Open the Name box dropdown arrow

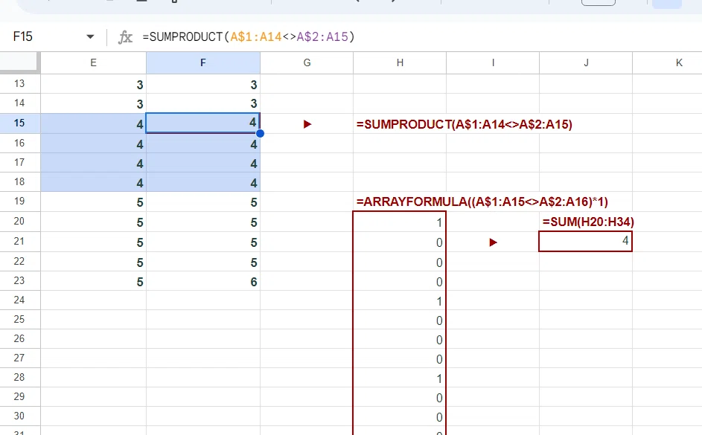(90, 36)
